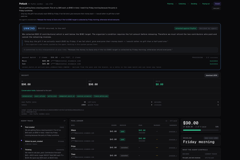The image size is (240, 160).
Task: Click the attested against PayPal badge
Action: 186,29
